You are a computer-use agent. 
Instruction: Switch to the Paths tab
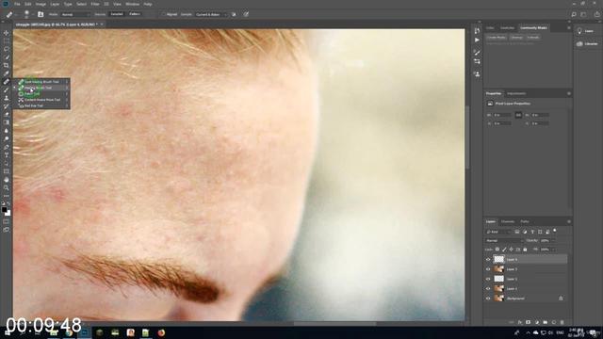(x=525, y=221)
